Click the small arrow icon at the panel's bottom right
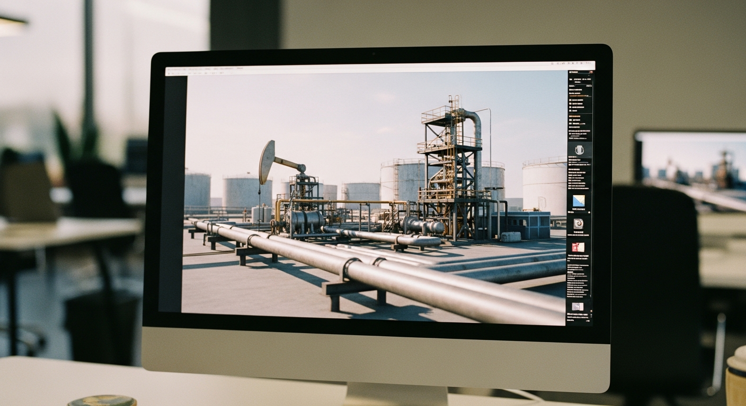The height and width of the screenshot is (406, 746). coord(591,315)
